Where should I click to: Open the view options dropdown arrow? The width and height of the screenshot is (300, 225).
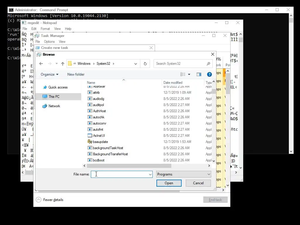tap(189, 74)
